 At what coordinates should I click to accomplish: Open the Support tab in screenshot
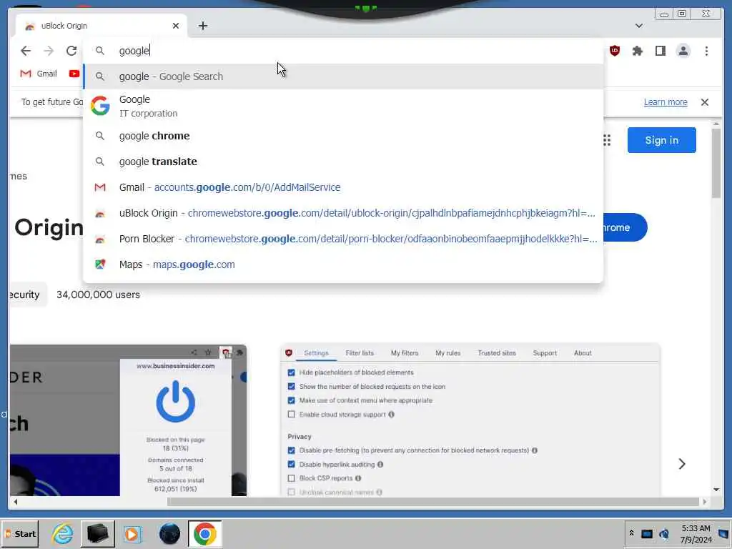(545, 353)
